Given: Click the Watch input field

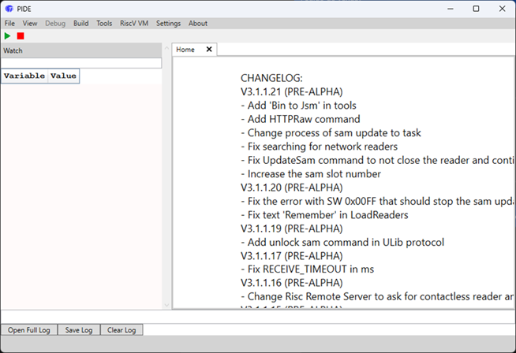Looking at the screenshot, I should pyautogui.click(x=81, y=63).
